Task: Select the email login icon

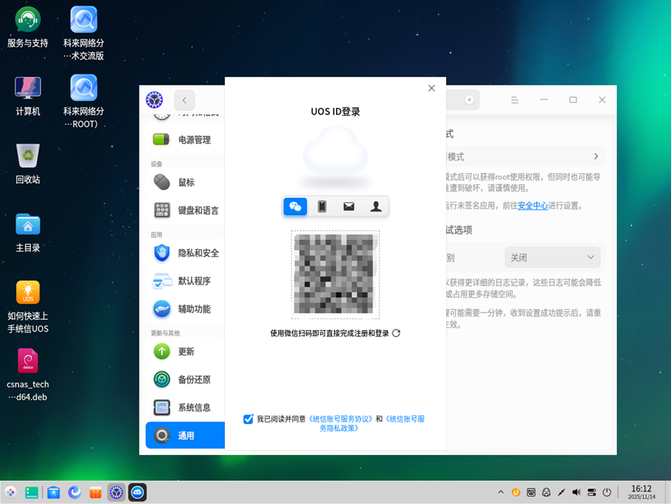Action: 348,206
